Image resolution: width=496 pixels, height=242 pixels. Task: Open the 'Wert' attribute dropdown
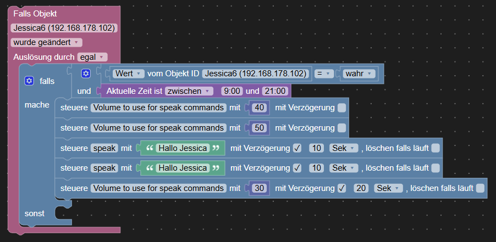[x=129, y=73]
